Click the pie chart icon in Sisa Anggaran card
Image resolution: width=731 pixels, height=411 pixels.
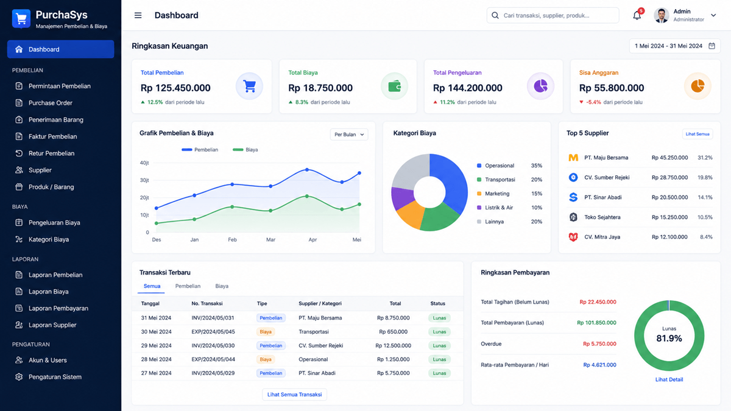point(697,86)
